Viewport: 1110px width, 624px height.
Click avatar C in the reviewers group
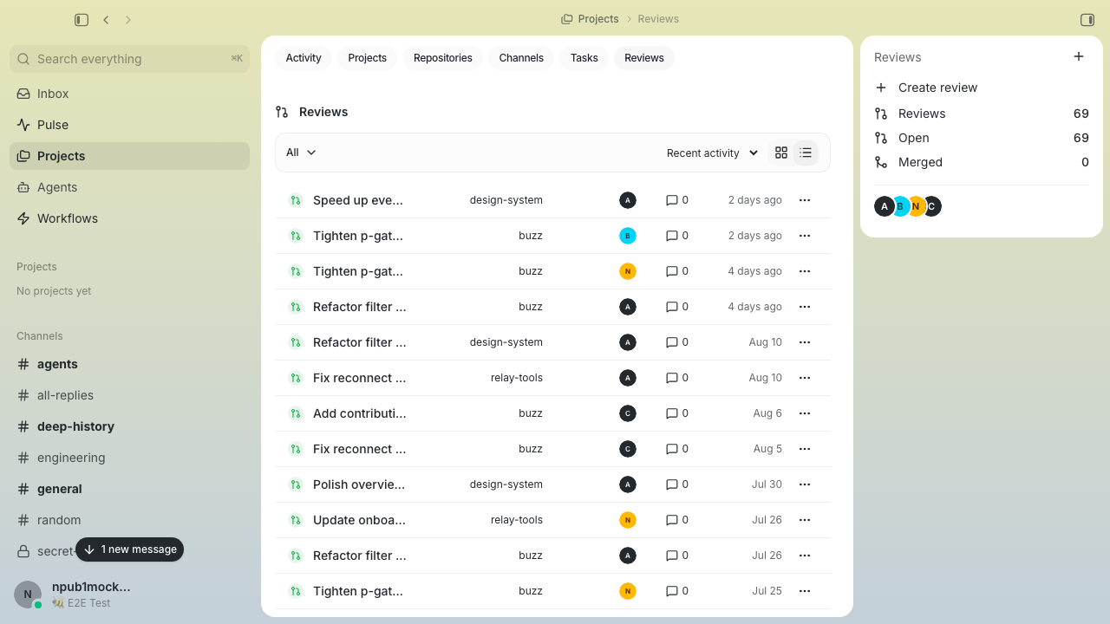click(x=932, y=206)
